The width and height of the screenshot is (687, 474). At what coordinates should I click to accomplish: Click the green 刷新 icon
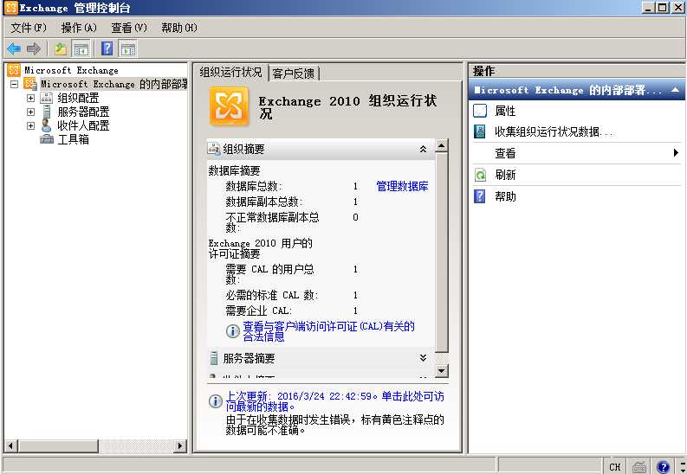click(x=480, y=175)
